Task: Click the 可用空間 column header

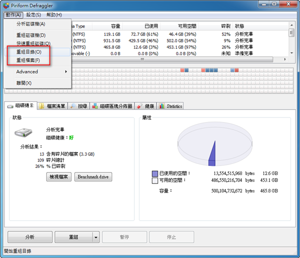Action: click(179, 26)
